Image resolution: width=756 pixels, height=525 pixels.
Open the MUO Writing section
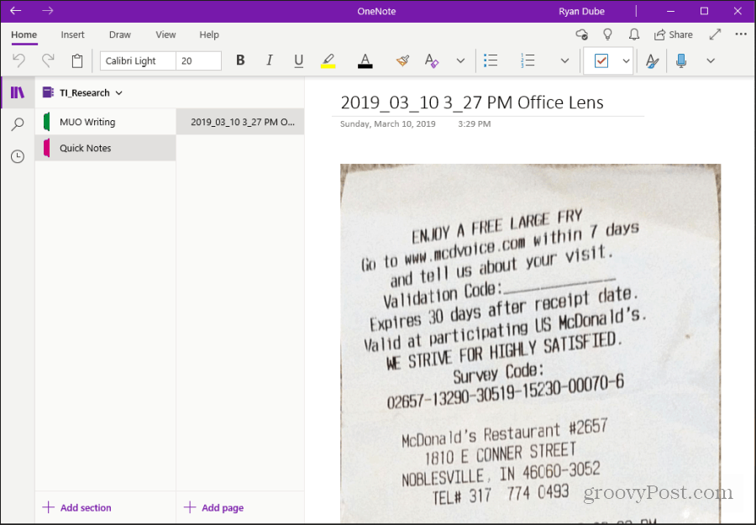(x=106, y=122)
